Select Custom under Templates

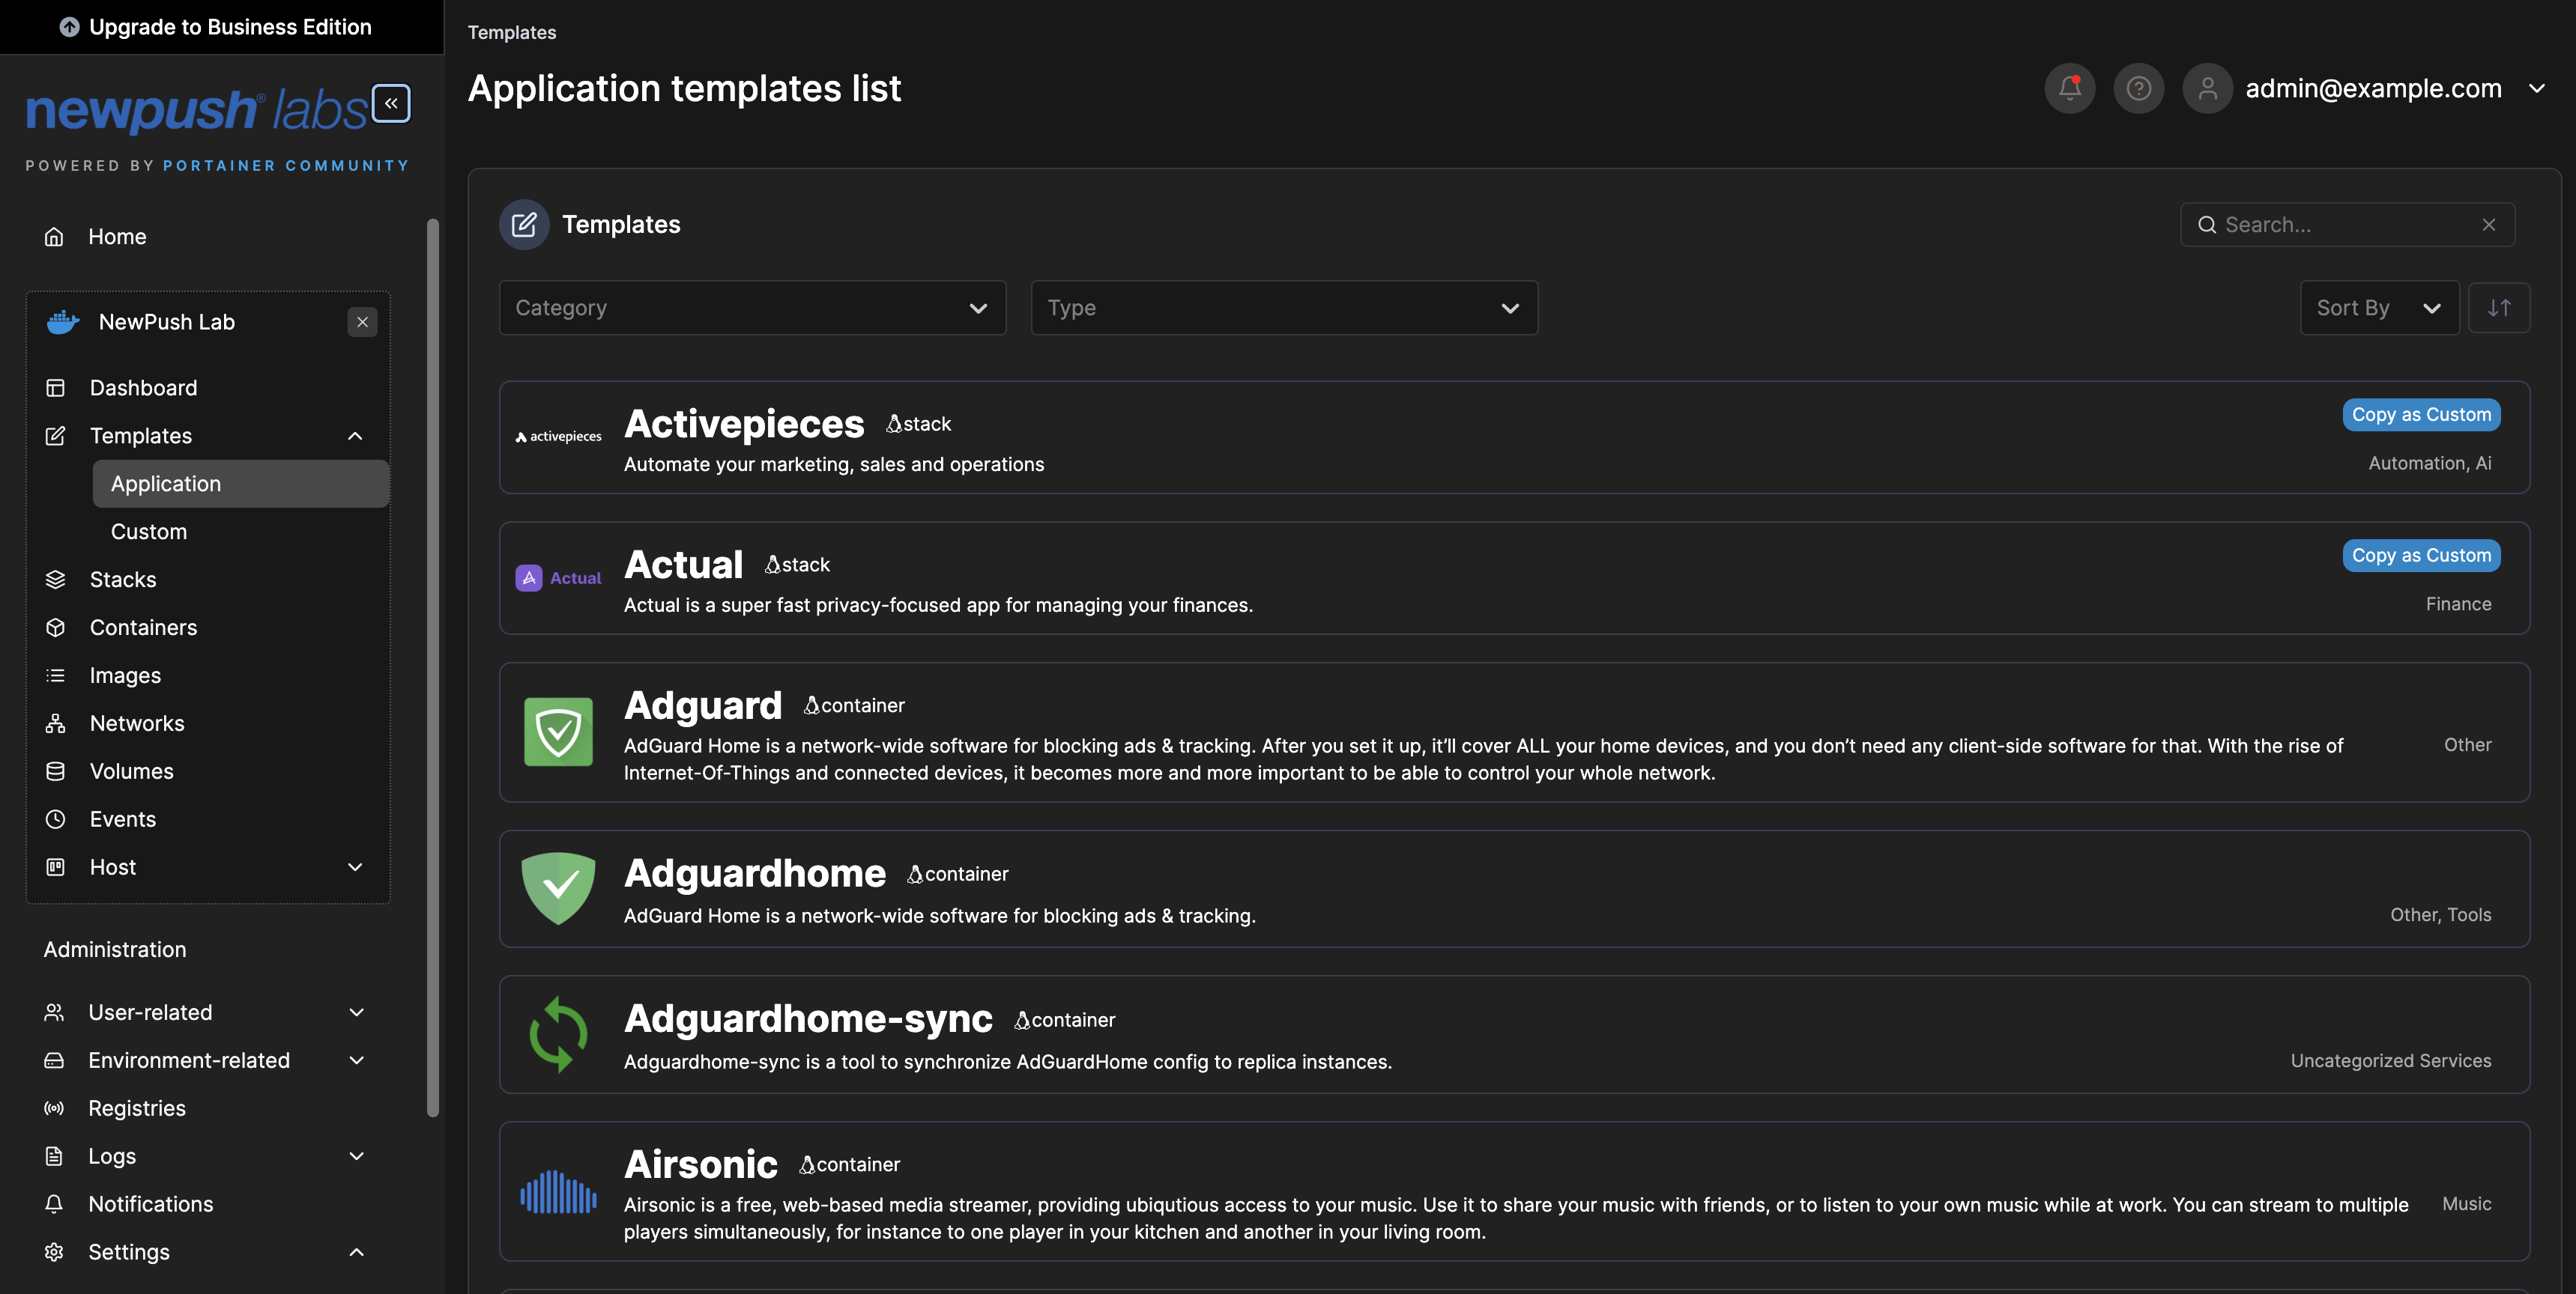coord(241,532)
